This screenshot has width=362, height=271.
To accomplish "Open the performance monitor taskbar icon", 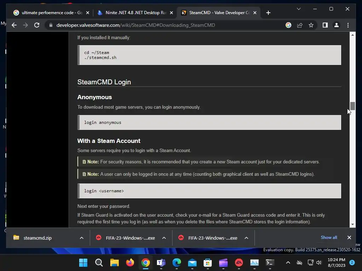I will click(255, 263).
